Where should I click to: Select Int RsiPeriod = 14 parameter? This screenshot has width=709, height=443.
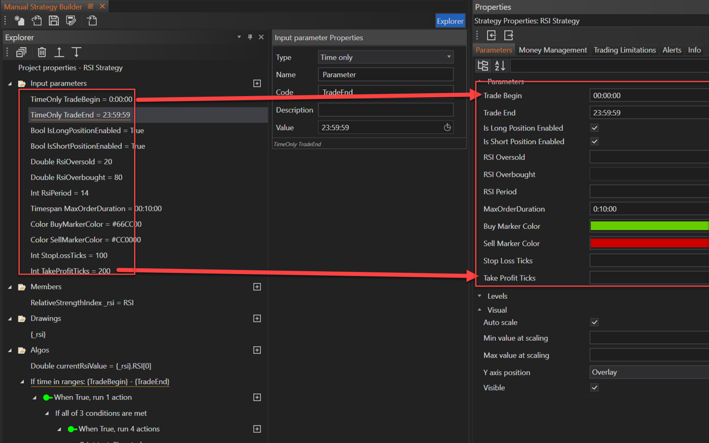click(x=59, y=193)
